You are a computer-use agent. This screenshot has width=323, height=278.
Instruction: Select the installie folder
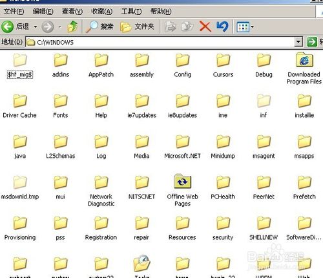pyautogui.click(x=304, y=107)
